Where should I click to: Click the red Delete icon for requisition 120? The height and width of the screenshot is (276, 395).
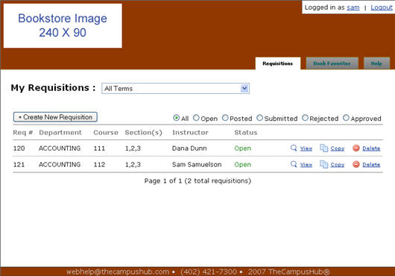click(356, 148)
